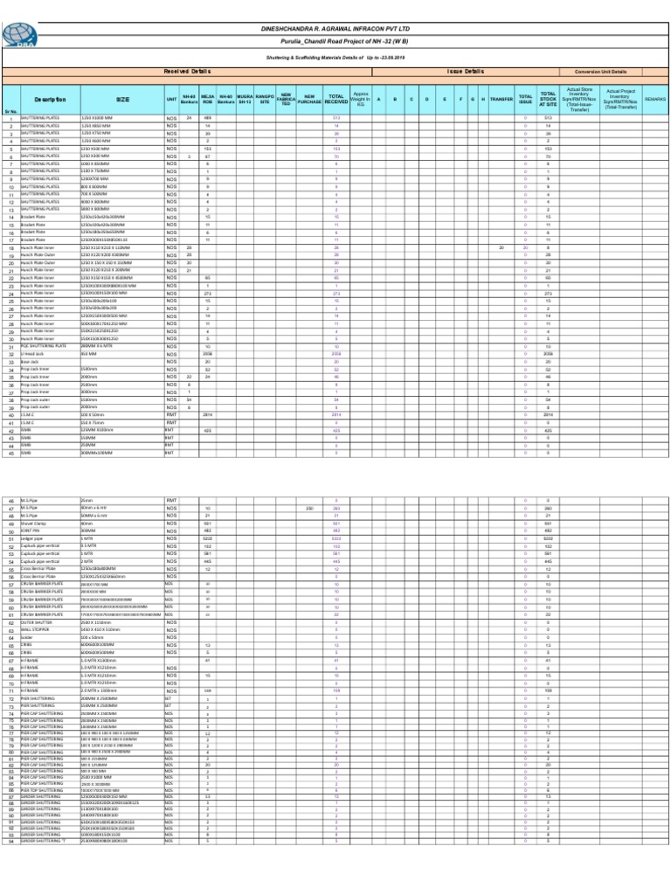Click the 'Description' column header
671x895 pixels.
pyautogui.click(x=50, y=100)
